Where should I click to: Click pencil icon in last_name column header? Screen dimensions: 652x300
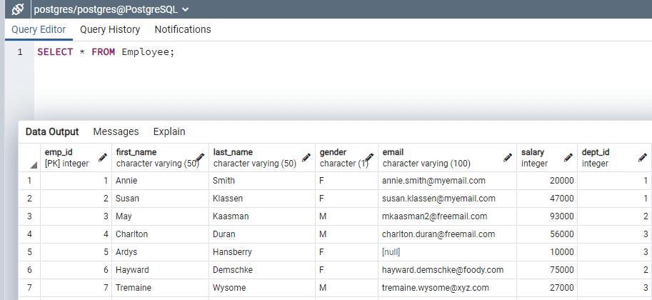[307, 158]
